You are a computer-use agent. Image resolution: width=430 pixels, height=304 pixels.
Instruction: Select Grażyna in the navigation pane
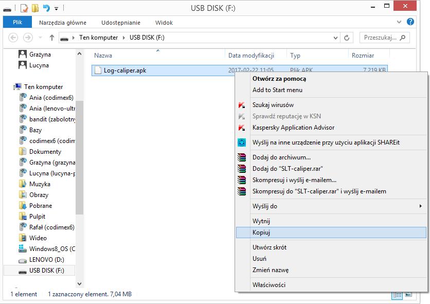[35, 55]
